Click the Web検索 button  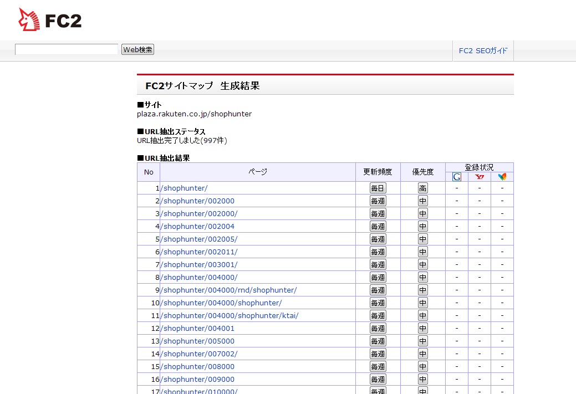137,50
